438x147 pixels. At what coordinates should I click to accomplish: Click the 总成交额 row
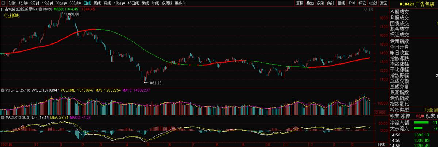[413, 81]
